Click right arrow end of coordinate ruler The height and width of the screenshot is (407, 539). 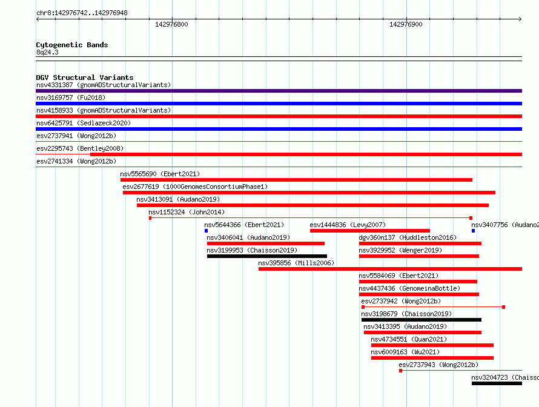520,19
